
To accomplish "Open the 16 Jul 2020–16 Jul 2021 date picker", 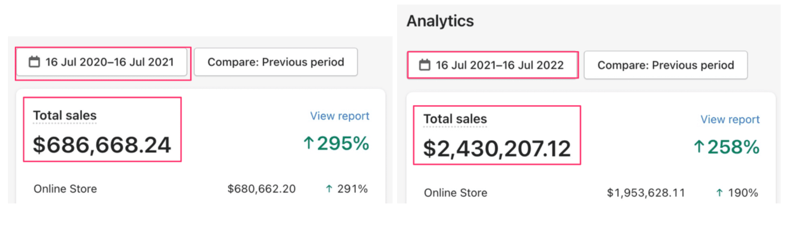I will point(102,62).
